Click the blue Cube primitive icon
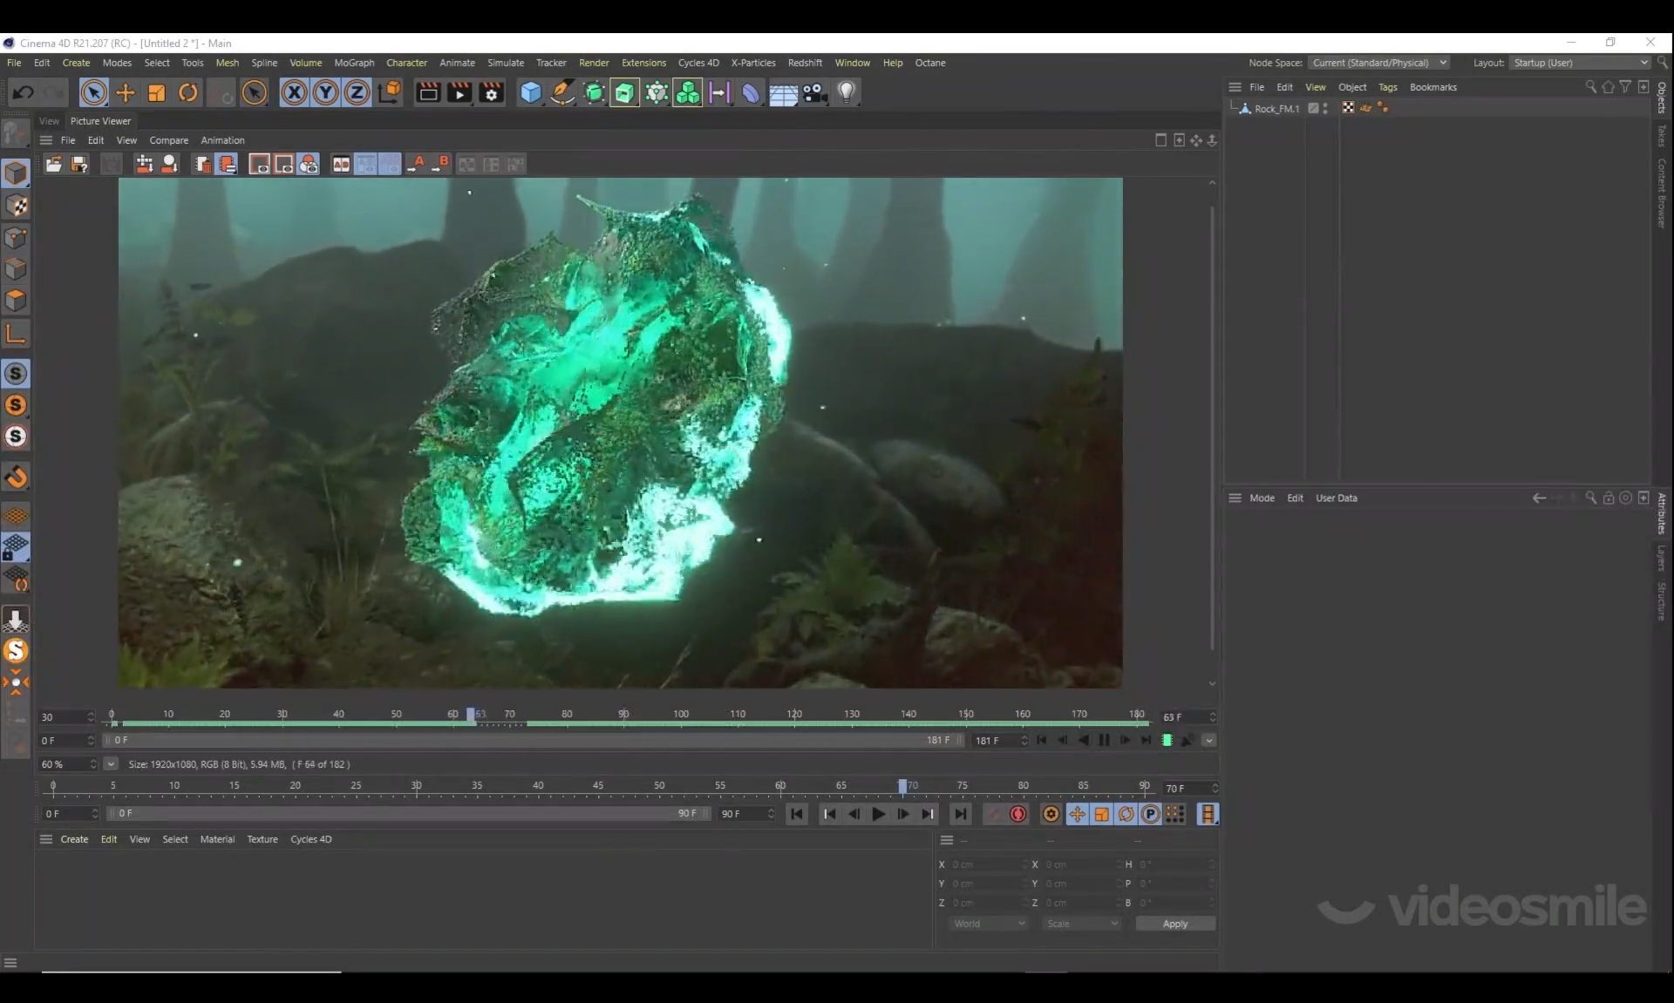This screenshot has width=1674, height=1003. click(x=530, y=92)
